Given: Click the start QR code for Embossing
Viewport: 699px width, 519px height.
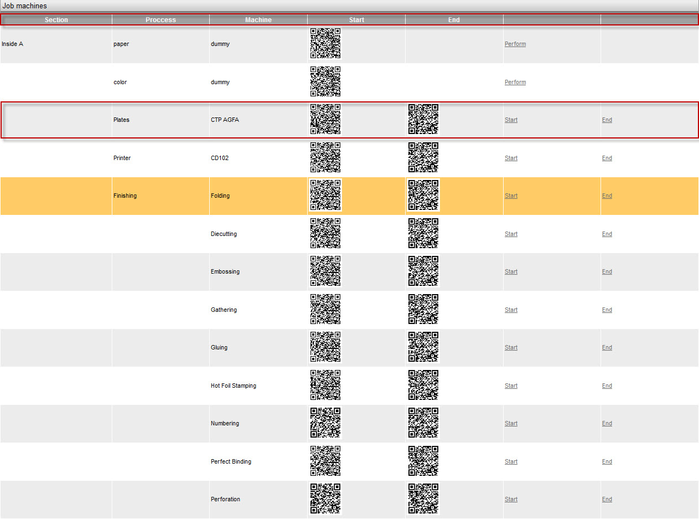Looking at the screenshot, I should 325,271.
